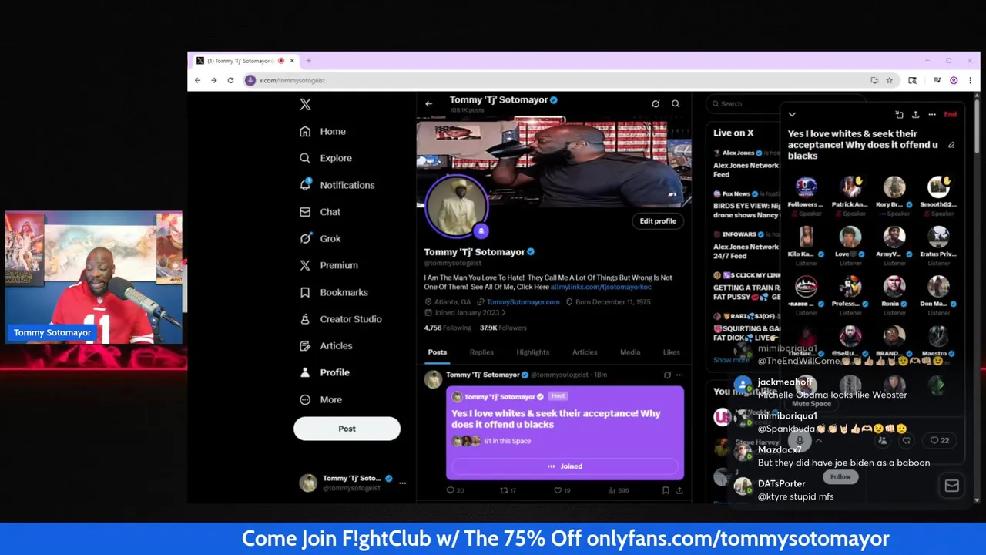Click the red End button of the Space

point(951,115)
